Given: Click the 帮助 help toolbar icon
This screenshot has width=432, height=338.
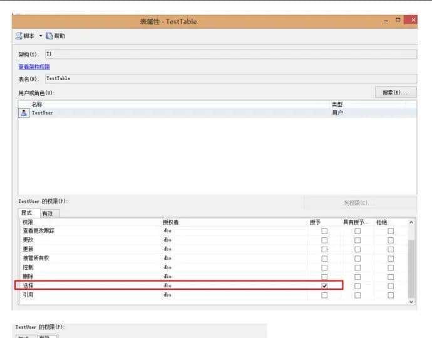Looking at the screenshot, I should click(x=49, y=36).
